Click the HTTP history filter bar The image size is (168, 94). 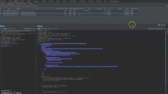83,6
